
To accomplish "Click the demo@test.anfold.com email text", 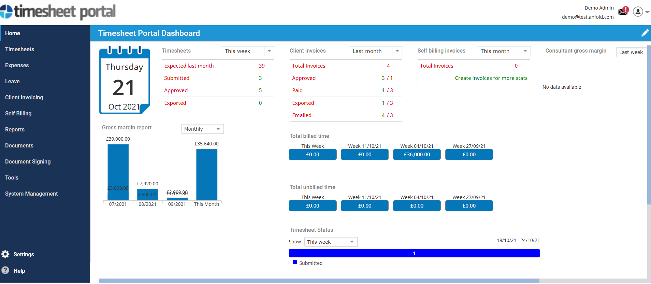I will (x=588, y=17).
